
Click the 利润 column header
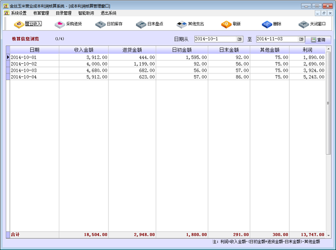(x=307, y=50)
